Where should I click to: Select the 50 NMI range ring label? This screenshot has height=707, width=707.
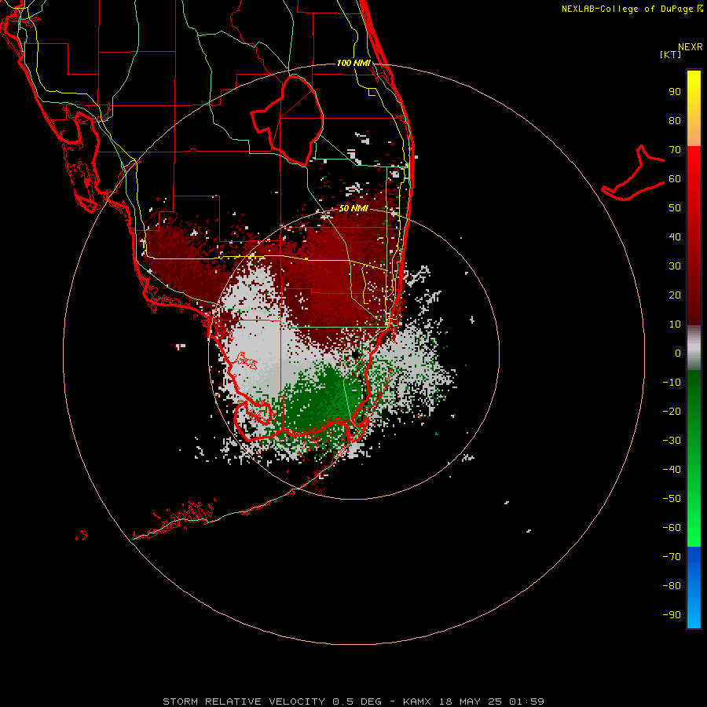[x=353, y=208]
